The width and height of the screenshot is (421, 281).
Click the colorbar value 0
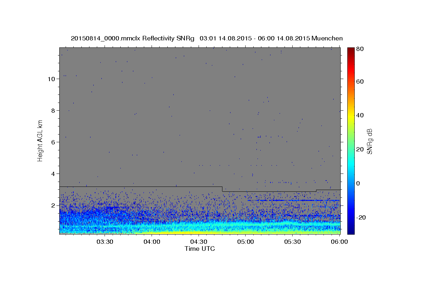coord(358,183)
